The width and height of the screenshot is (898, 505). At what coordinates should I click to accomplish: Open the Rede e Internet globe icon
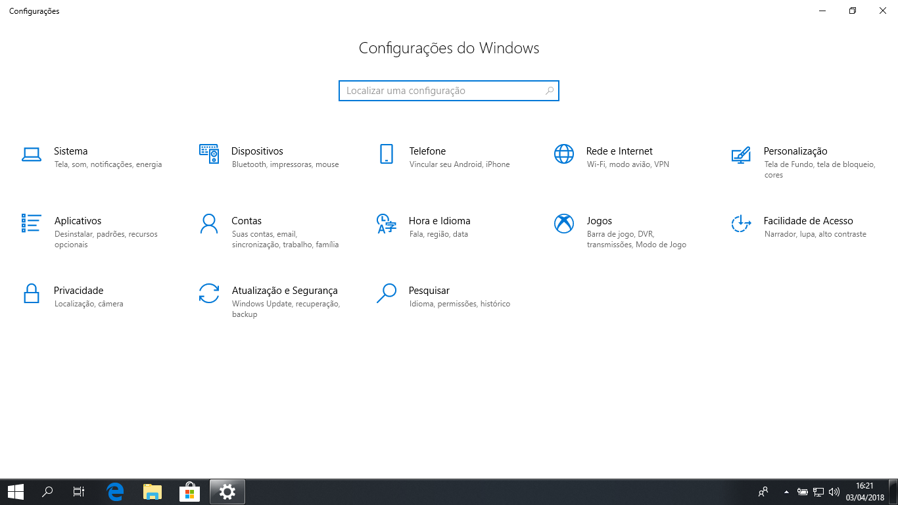pyautogui.click(x=564, y=154)
